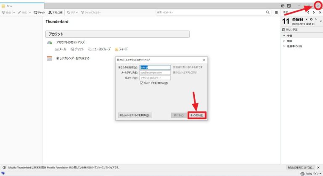Expand the mini-calendar chevron in Today pane
This screenshot has height=176, width=323.
tap(321, 21)
